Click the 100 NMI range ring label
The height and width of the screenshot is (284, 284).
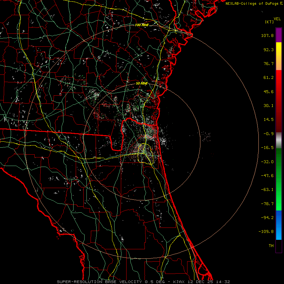click(x=142, y=25)
